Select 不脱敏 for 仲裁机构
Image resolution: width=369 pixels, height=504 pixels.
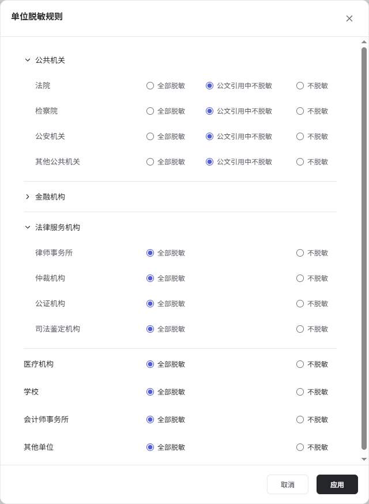pos(300,279)
